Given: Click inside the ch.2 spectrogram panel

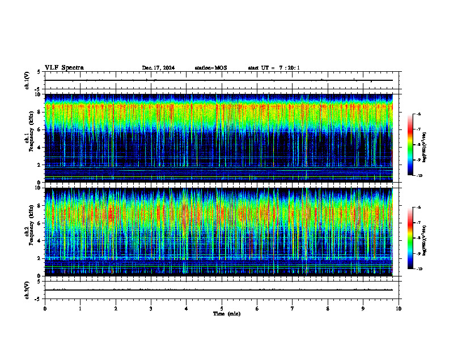Looking at the screenshot, I should [219, 232].
